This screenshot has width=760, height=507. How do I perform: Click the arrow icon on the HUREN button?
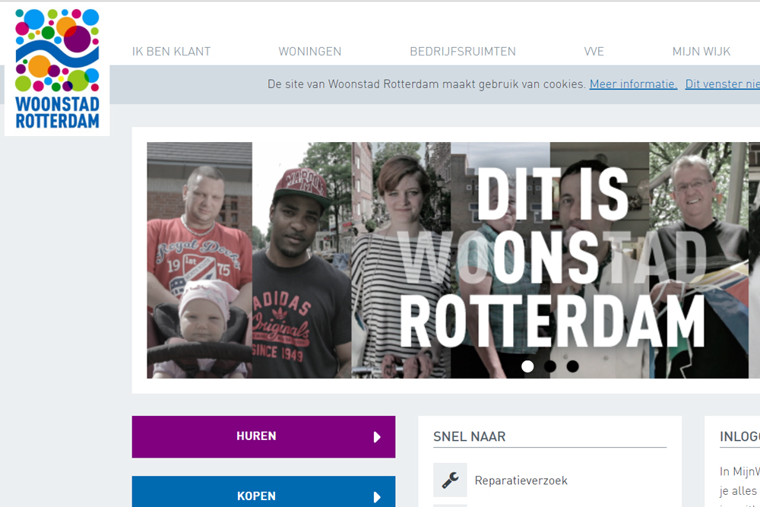[377, 437]
